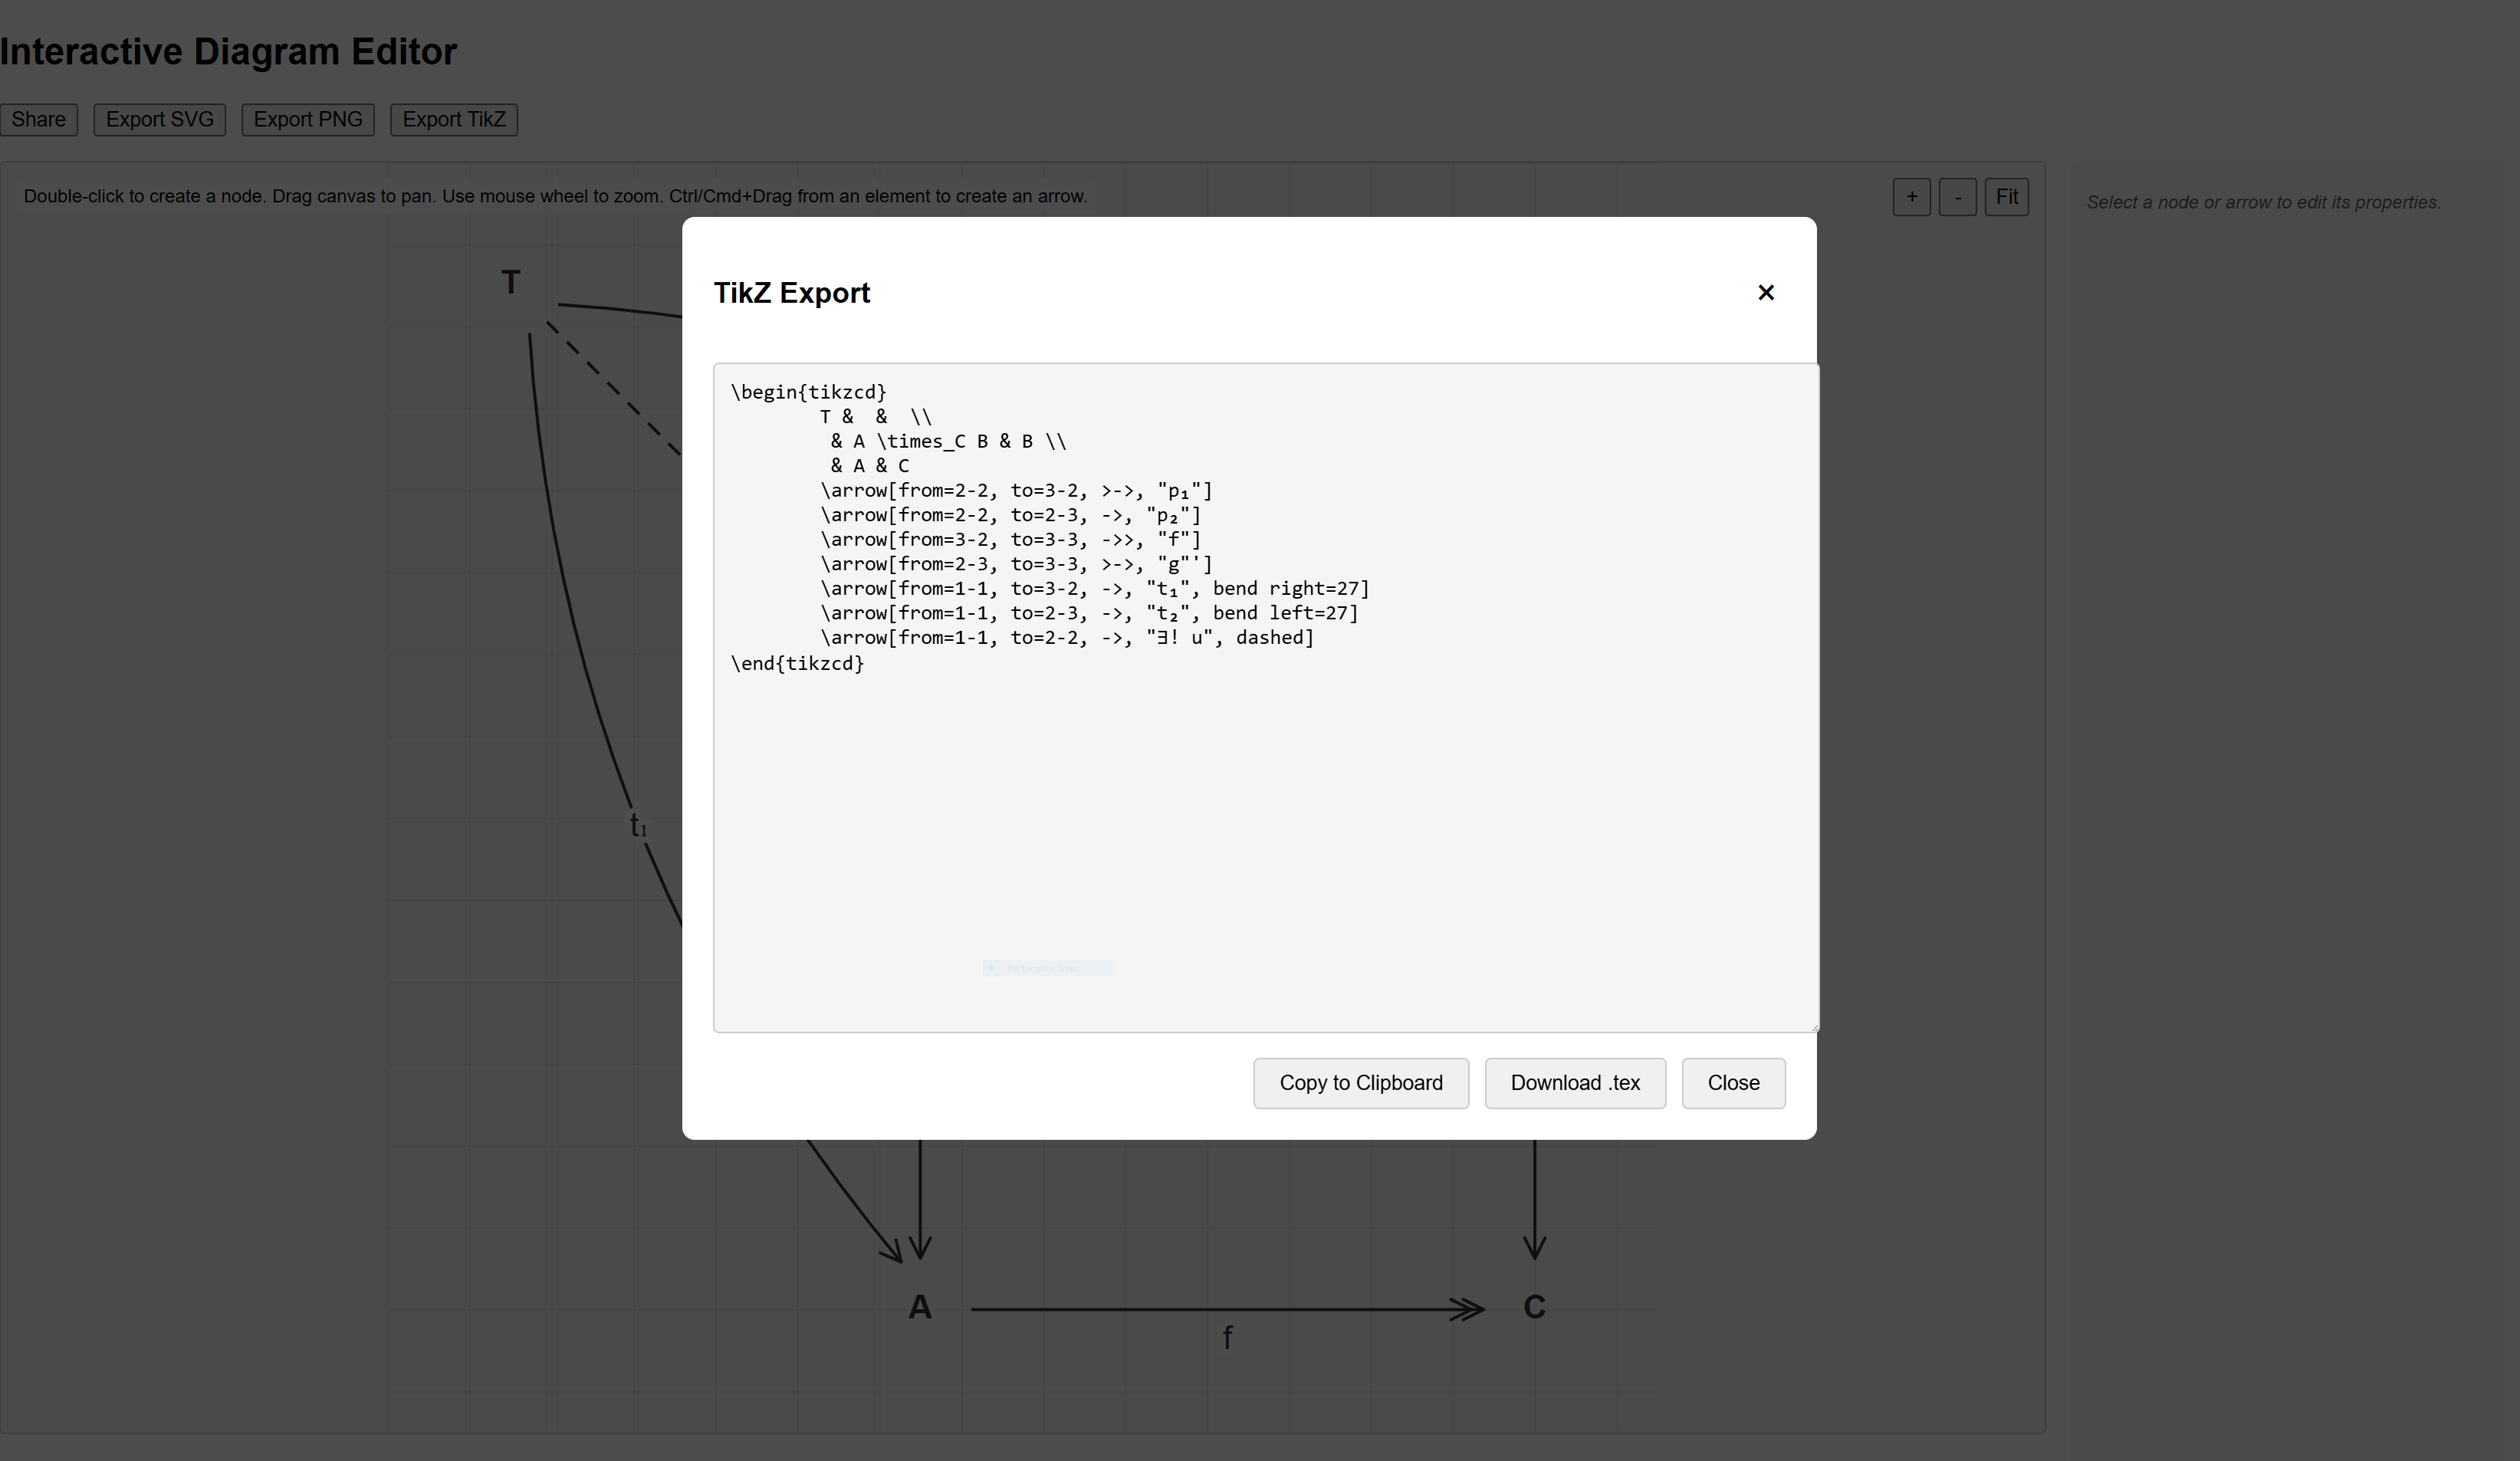Screen dimensions: 2520x1461
Task: Click the t₁ arrow label on canvas
Action: 638,826
